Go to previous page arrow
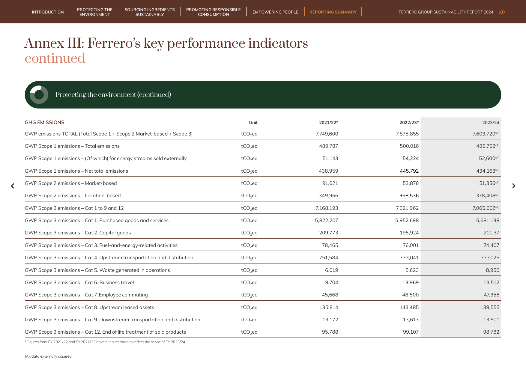This screenshot has width=526, height=372. (13, 186)
